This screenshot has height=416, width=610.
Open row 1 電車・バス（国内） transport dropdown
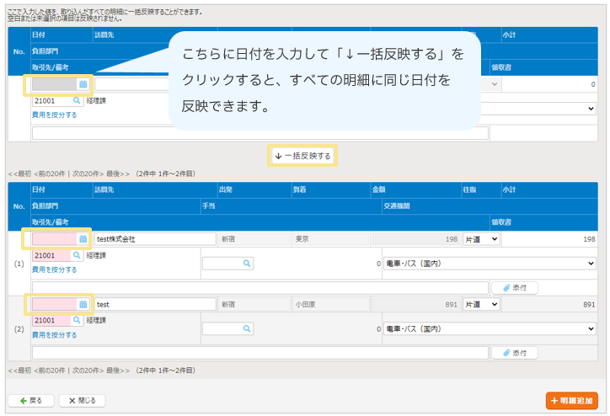coord(490,264)
